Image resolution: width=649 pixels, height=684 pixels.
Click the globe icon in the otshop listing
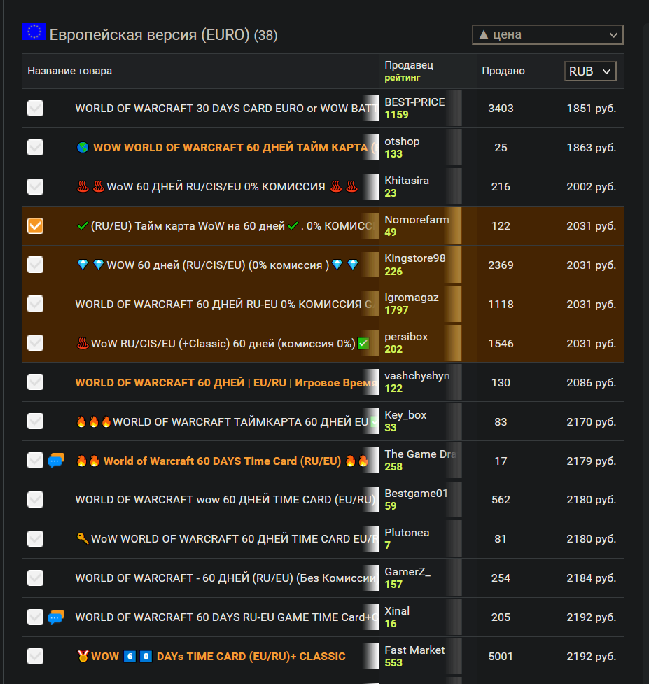click(x=83, y=148)
